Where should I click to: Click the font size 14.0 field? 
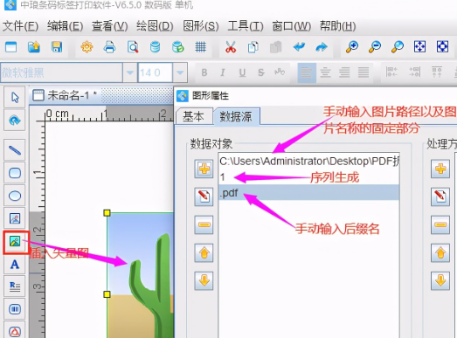(x=155, y=72)
